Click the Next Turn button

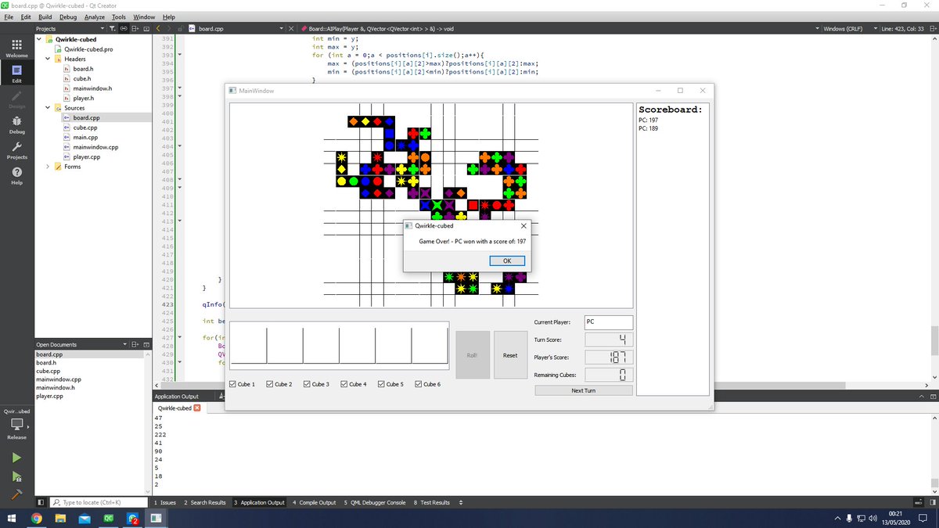[584, 390]
